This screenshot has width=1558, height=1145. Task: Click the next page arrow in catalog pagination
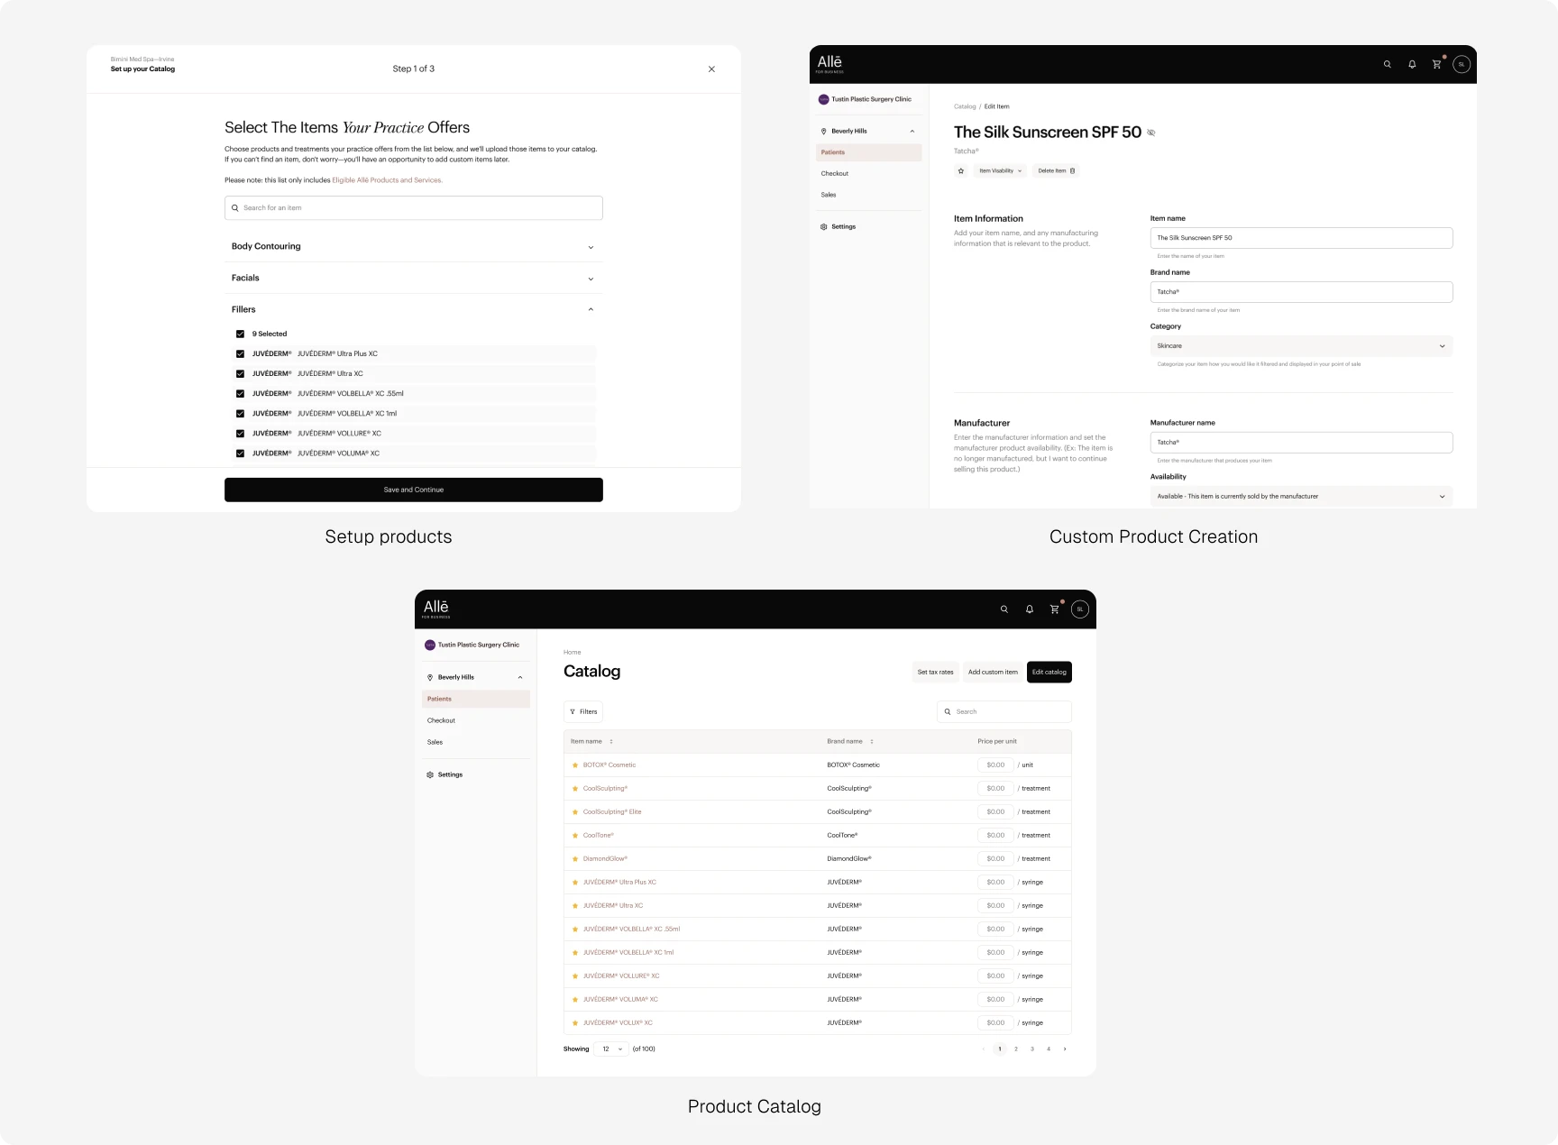coord(1065,1049)
